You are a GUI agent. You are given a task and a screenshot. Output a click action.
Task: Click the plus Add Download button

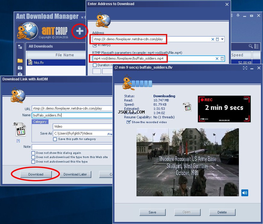(x=80, y=31)
